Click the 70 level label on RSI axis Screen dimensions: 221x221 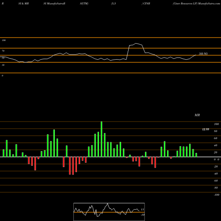pyautogui.click(x=3, y=51)
